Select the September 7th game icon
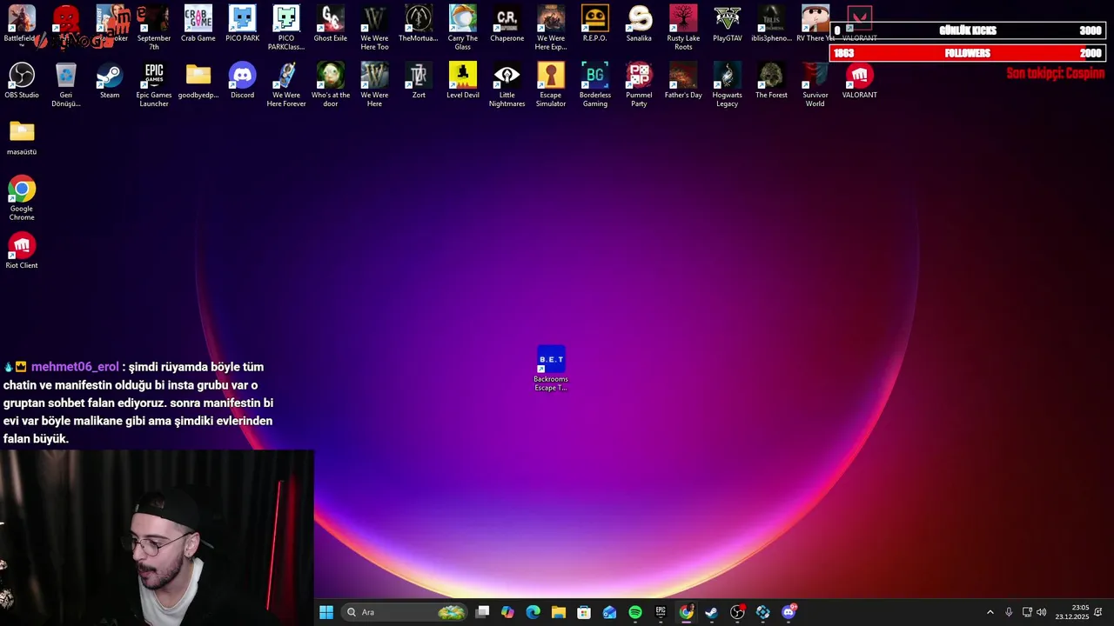Screen dimensions: 1114x626 pos(154,27)
